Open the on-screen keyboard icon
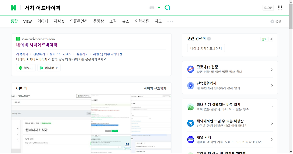The width and height of the screenshot is (293, 154). (152, 8)
